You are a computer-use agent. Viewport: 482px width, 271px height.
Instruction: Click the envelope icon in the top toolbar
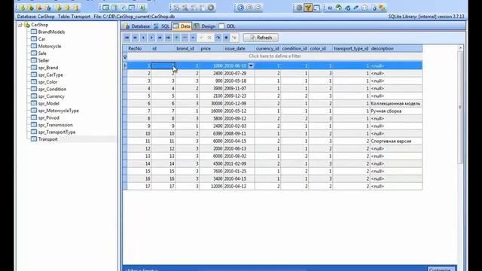coord(365,8)
